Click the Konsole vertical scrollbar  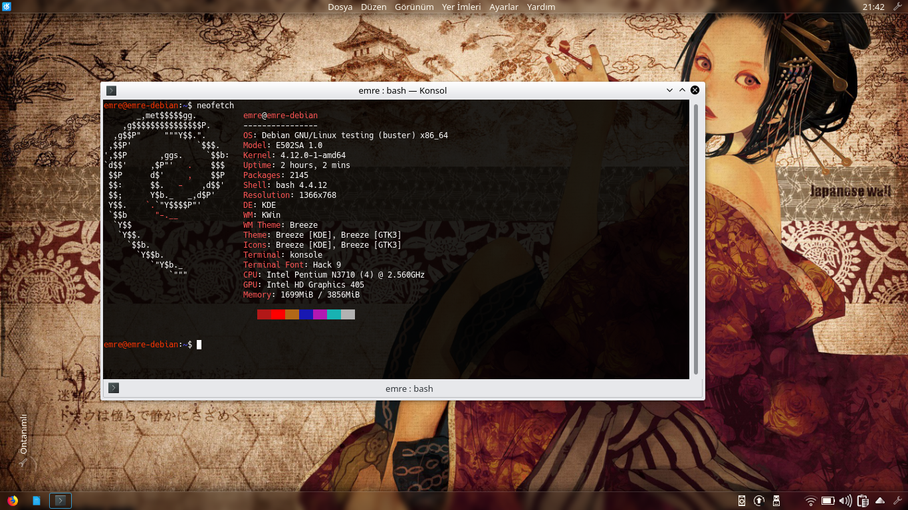pyautogui.click(x=695, y=240)
